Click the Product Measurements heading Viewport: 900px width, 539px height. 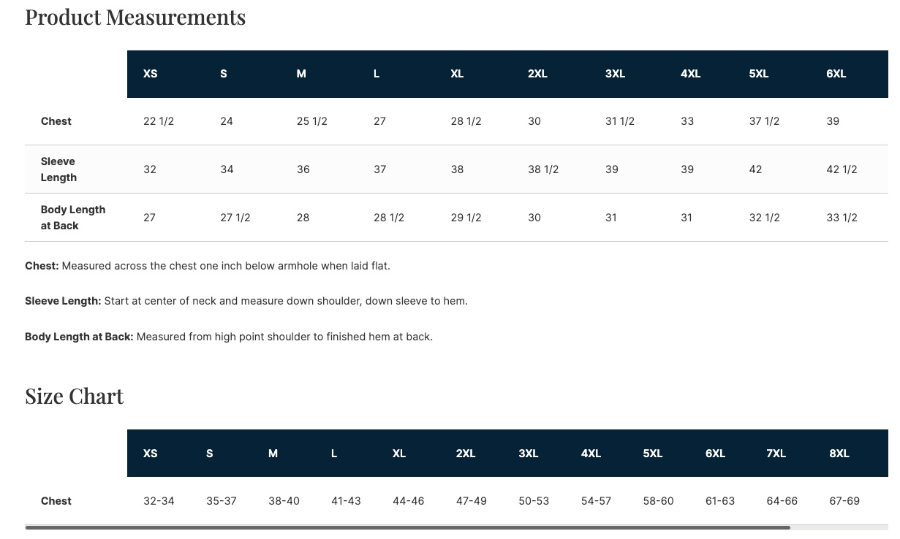pos(135,17)
